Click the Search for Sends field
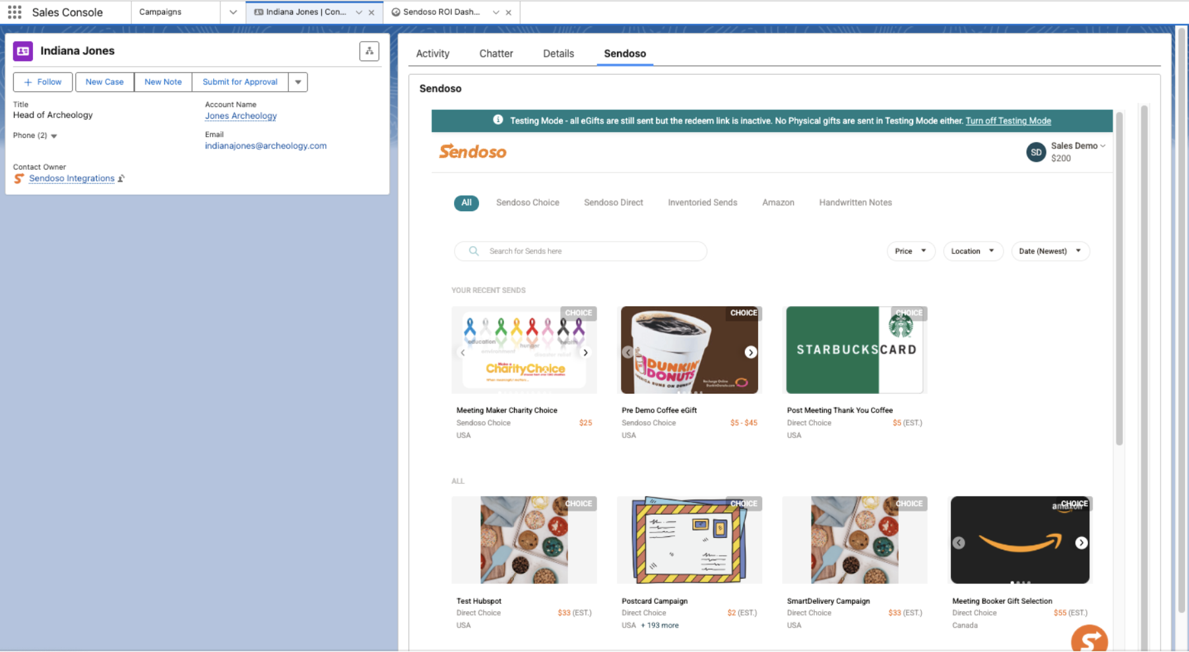Viewport: 1189px width, 652px height. pyautogui.click(x=581, y=251)
